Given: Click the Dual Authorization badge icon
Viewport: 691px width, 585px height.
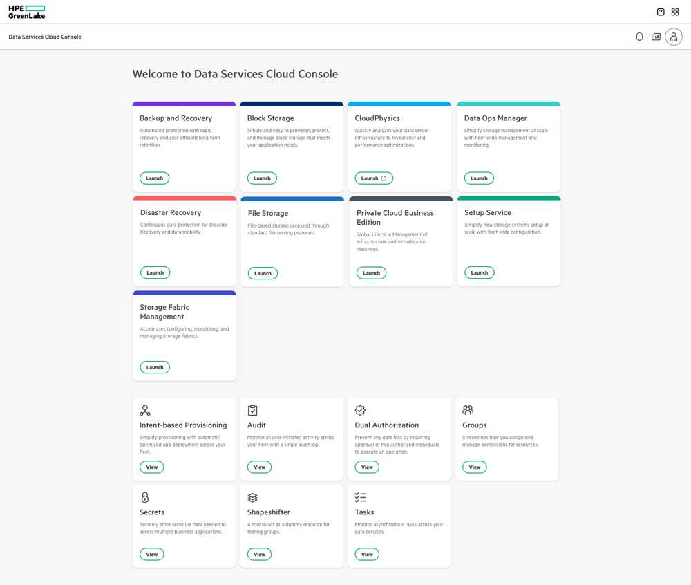Looking at the screenshot, I should pos(360,411).
